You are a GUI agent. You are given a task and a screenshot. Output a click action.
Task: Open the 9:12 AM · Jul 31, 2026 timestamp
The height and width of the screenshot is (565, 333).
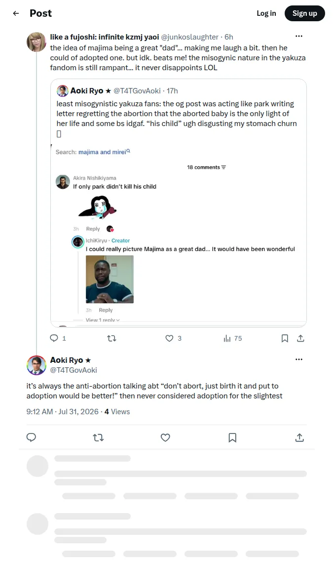pos(63,411)
